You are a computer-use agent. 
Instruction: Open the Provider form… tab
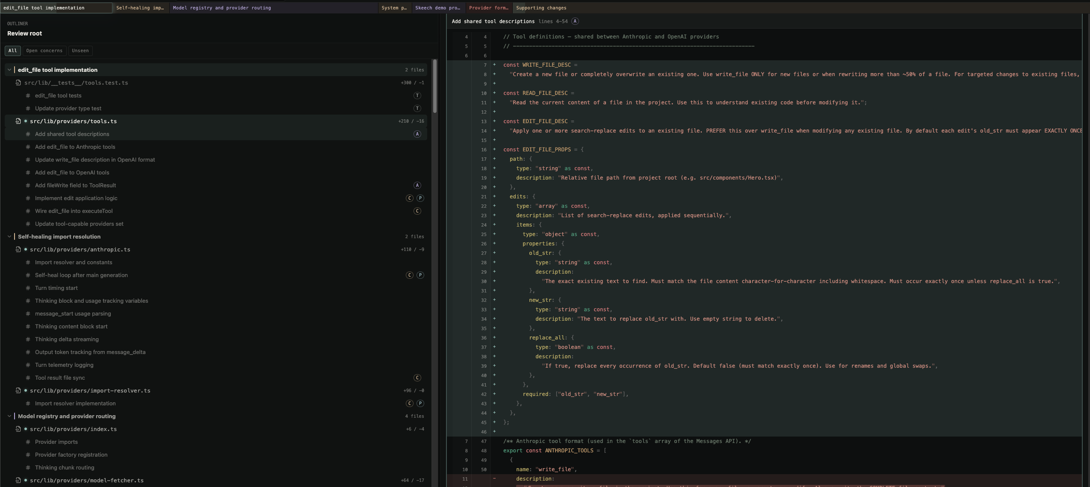[x=489, y=8]
